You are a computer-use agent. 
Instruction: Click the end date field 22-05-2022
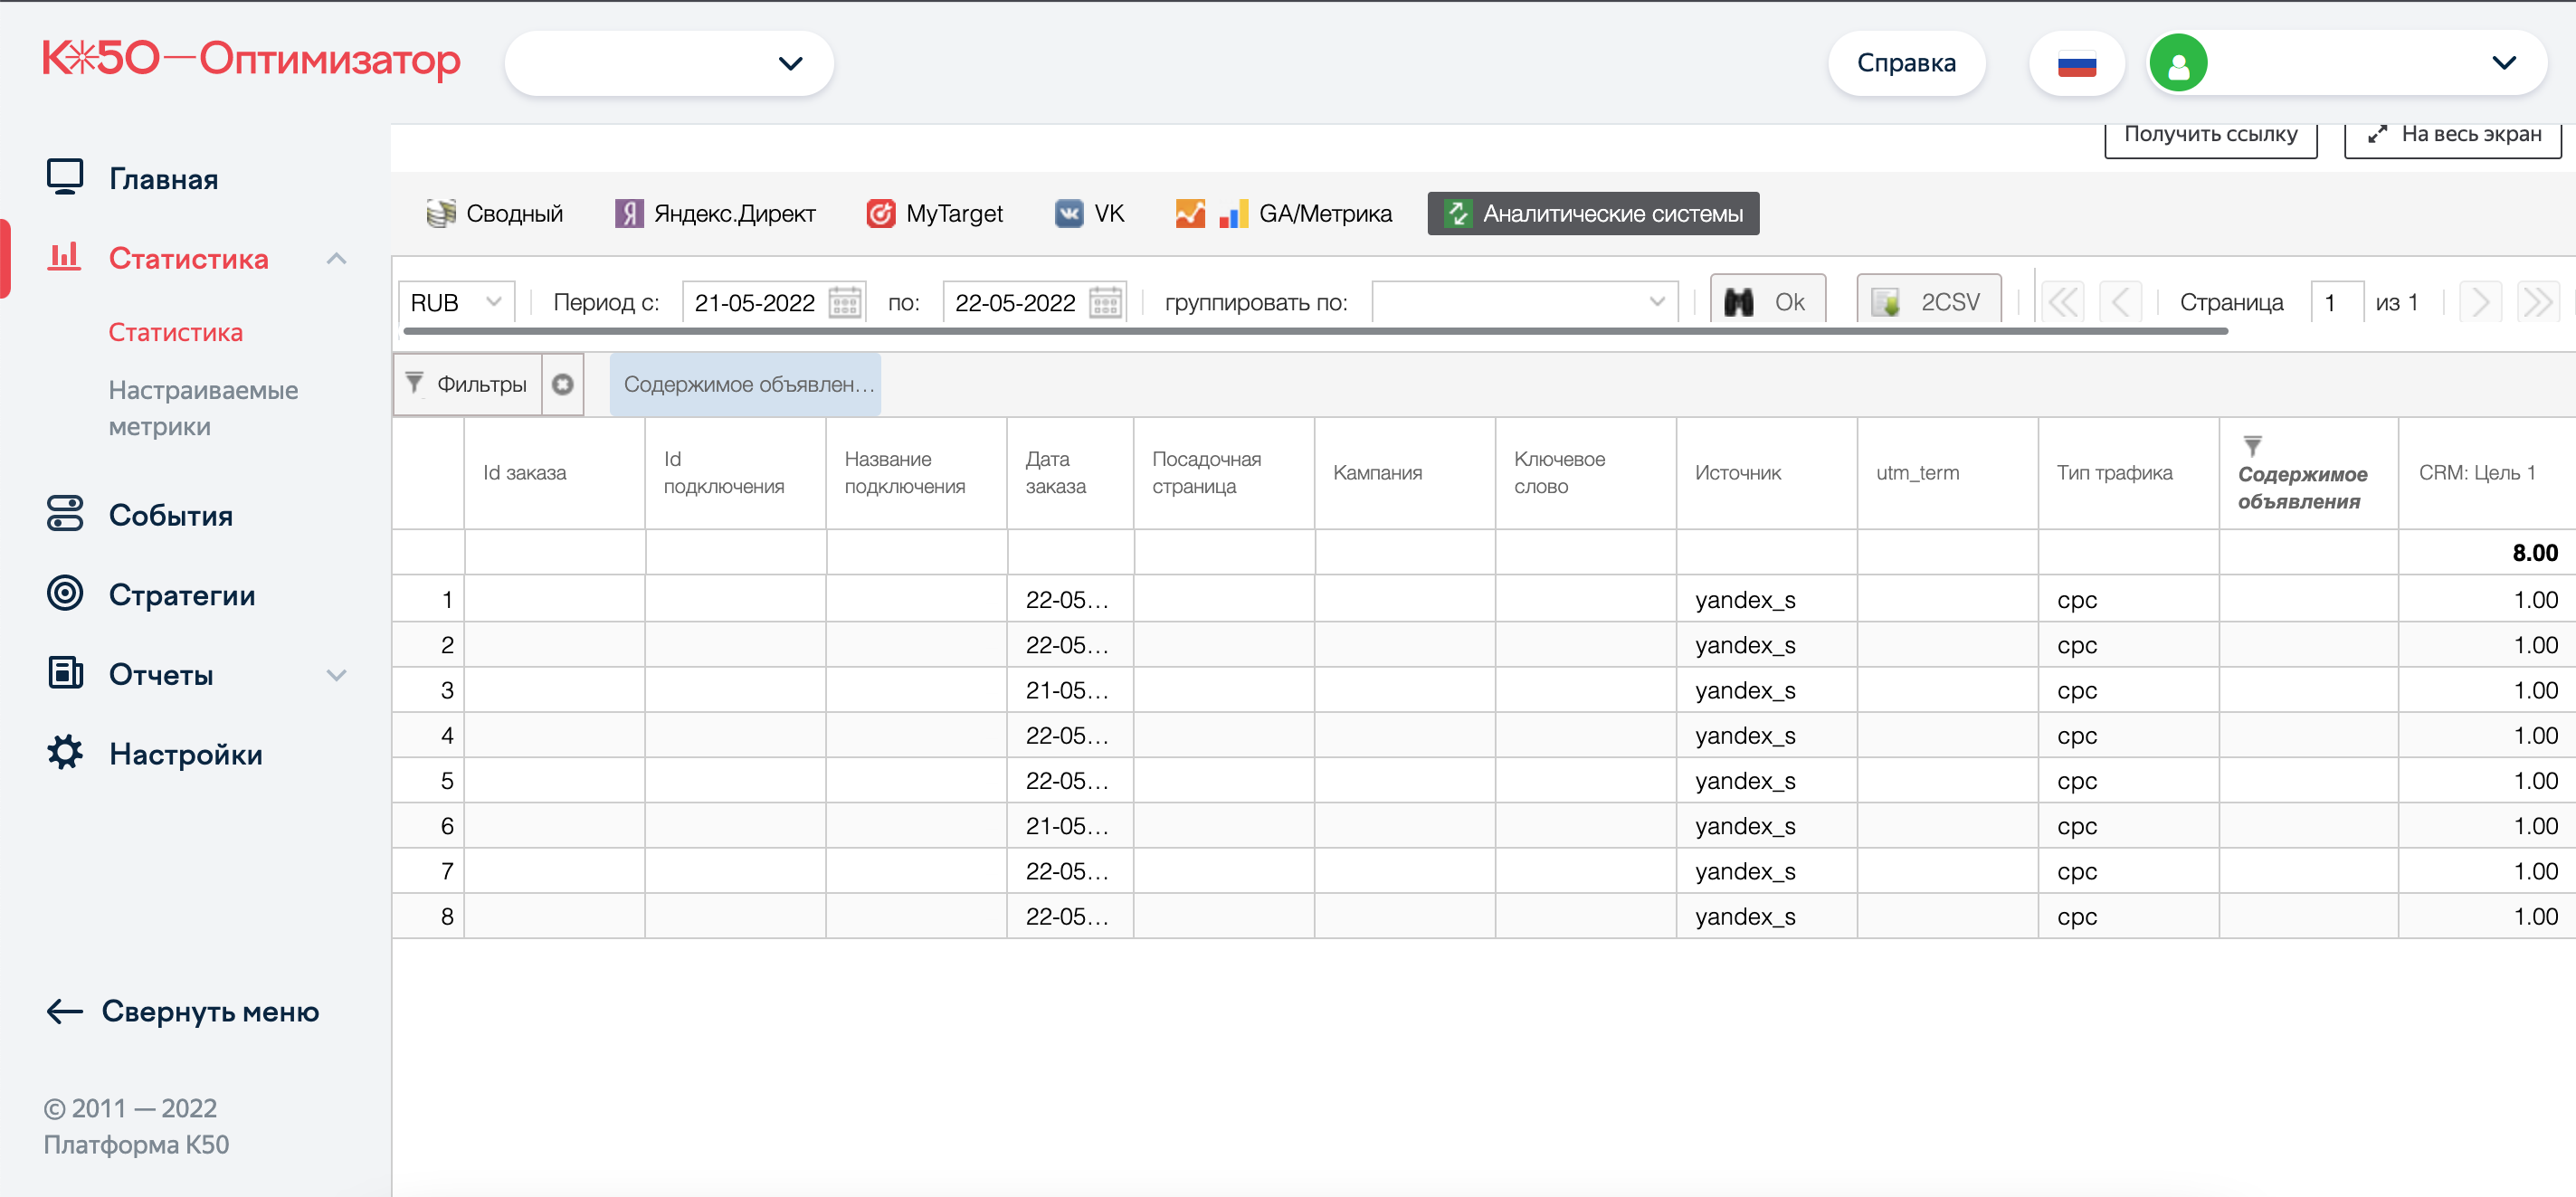point(1015,302)
